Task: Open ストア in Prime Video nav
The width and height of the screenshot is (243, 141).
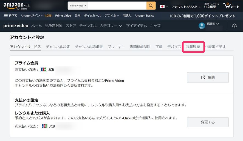Action: [x=71, y=26]
